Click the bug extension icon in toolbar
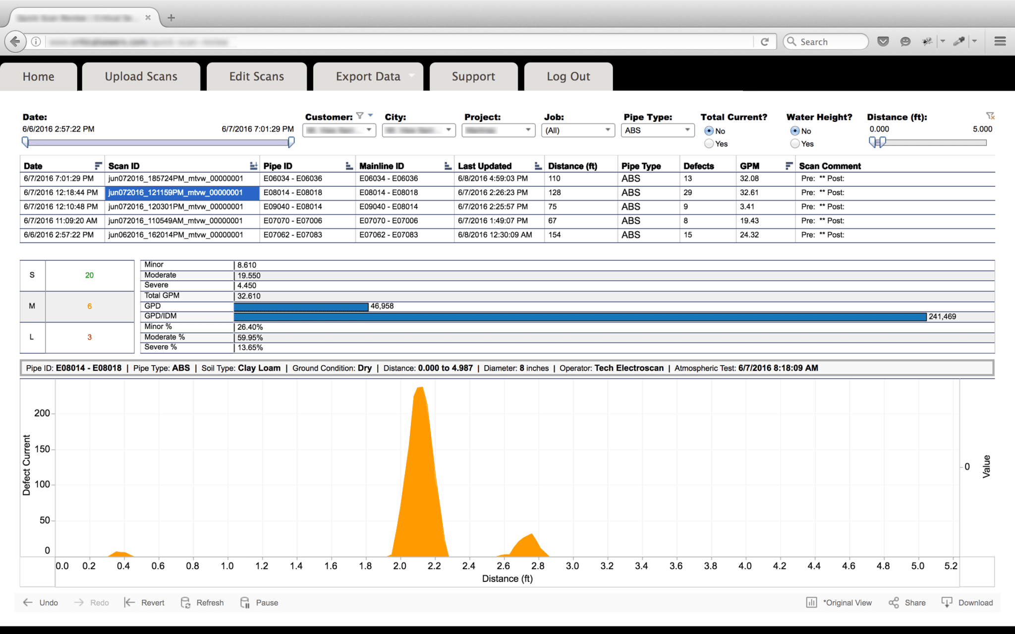Screen dimensions: 1015x634 pos(927,42)
